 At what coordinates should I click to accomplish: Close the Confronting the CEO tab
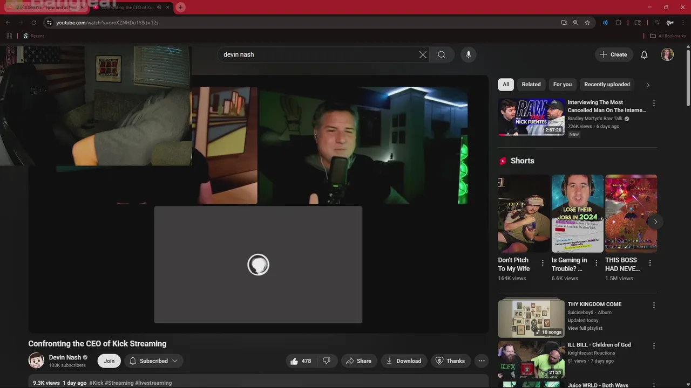click(x=167, y=8)
